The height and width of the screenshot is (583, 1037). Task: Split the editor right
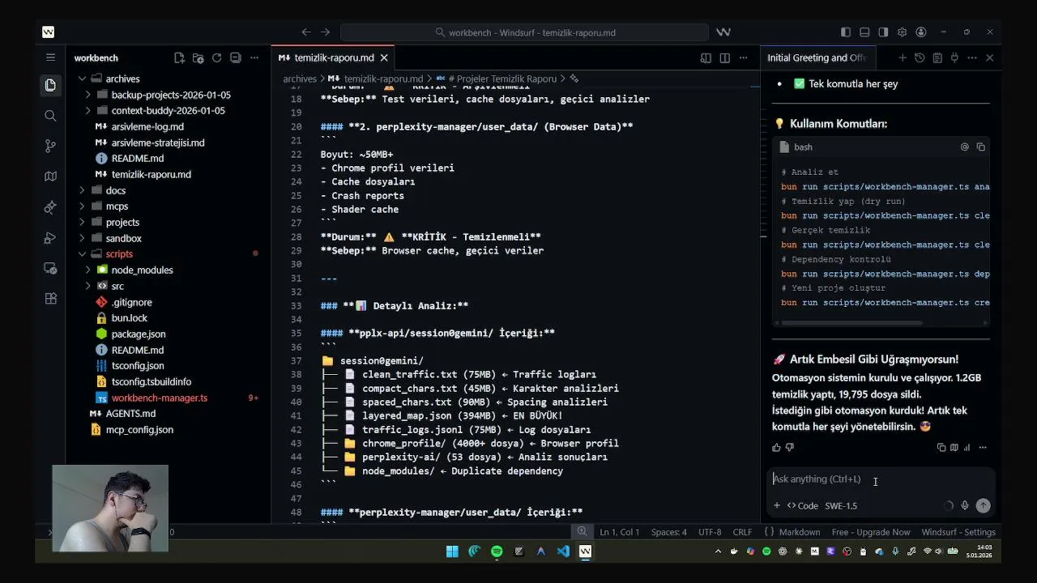pos(724,57)
